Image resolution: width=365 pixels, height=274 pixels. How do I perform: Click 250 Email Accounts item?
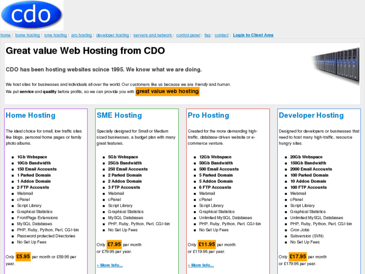(x=128, y=169)
